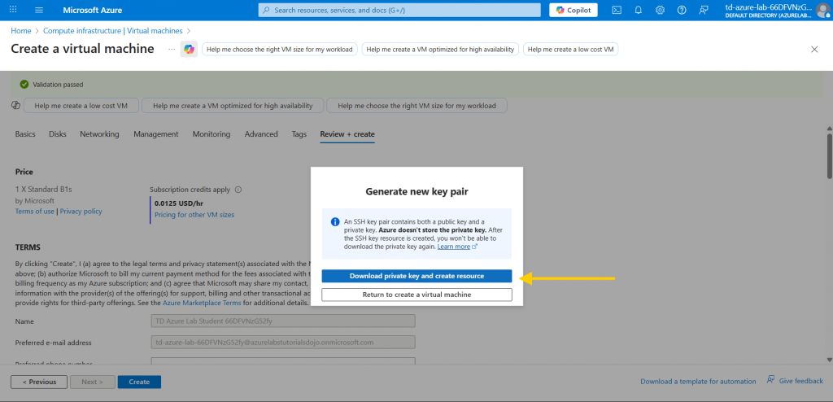Select the Review + create tab
833x402 pixels.
[347, 134]
